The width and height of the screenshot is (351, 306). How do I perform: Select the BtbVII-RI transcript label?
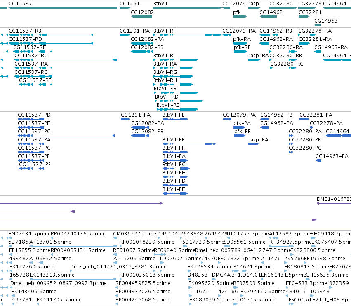click(164, 55)
